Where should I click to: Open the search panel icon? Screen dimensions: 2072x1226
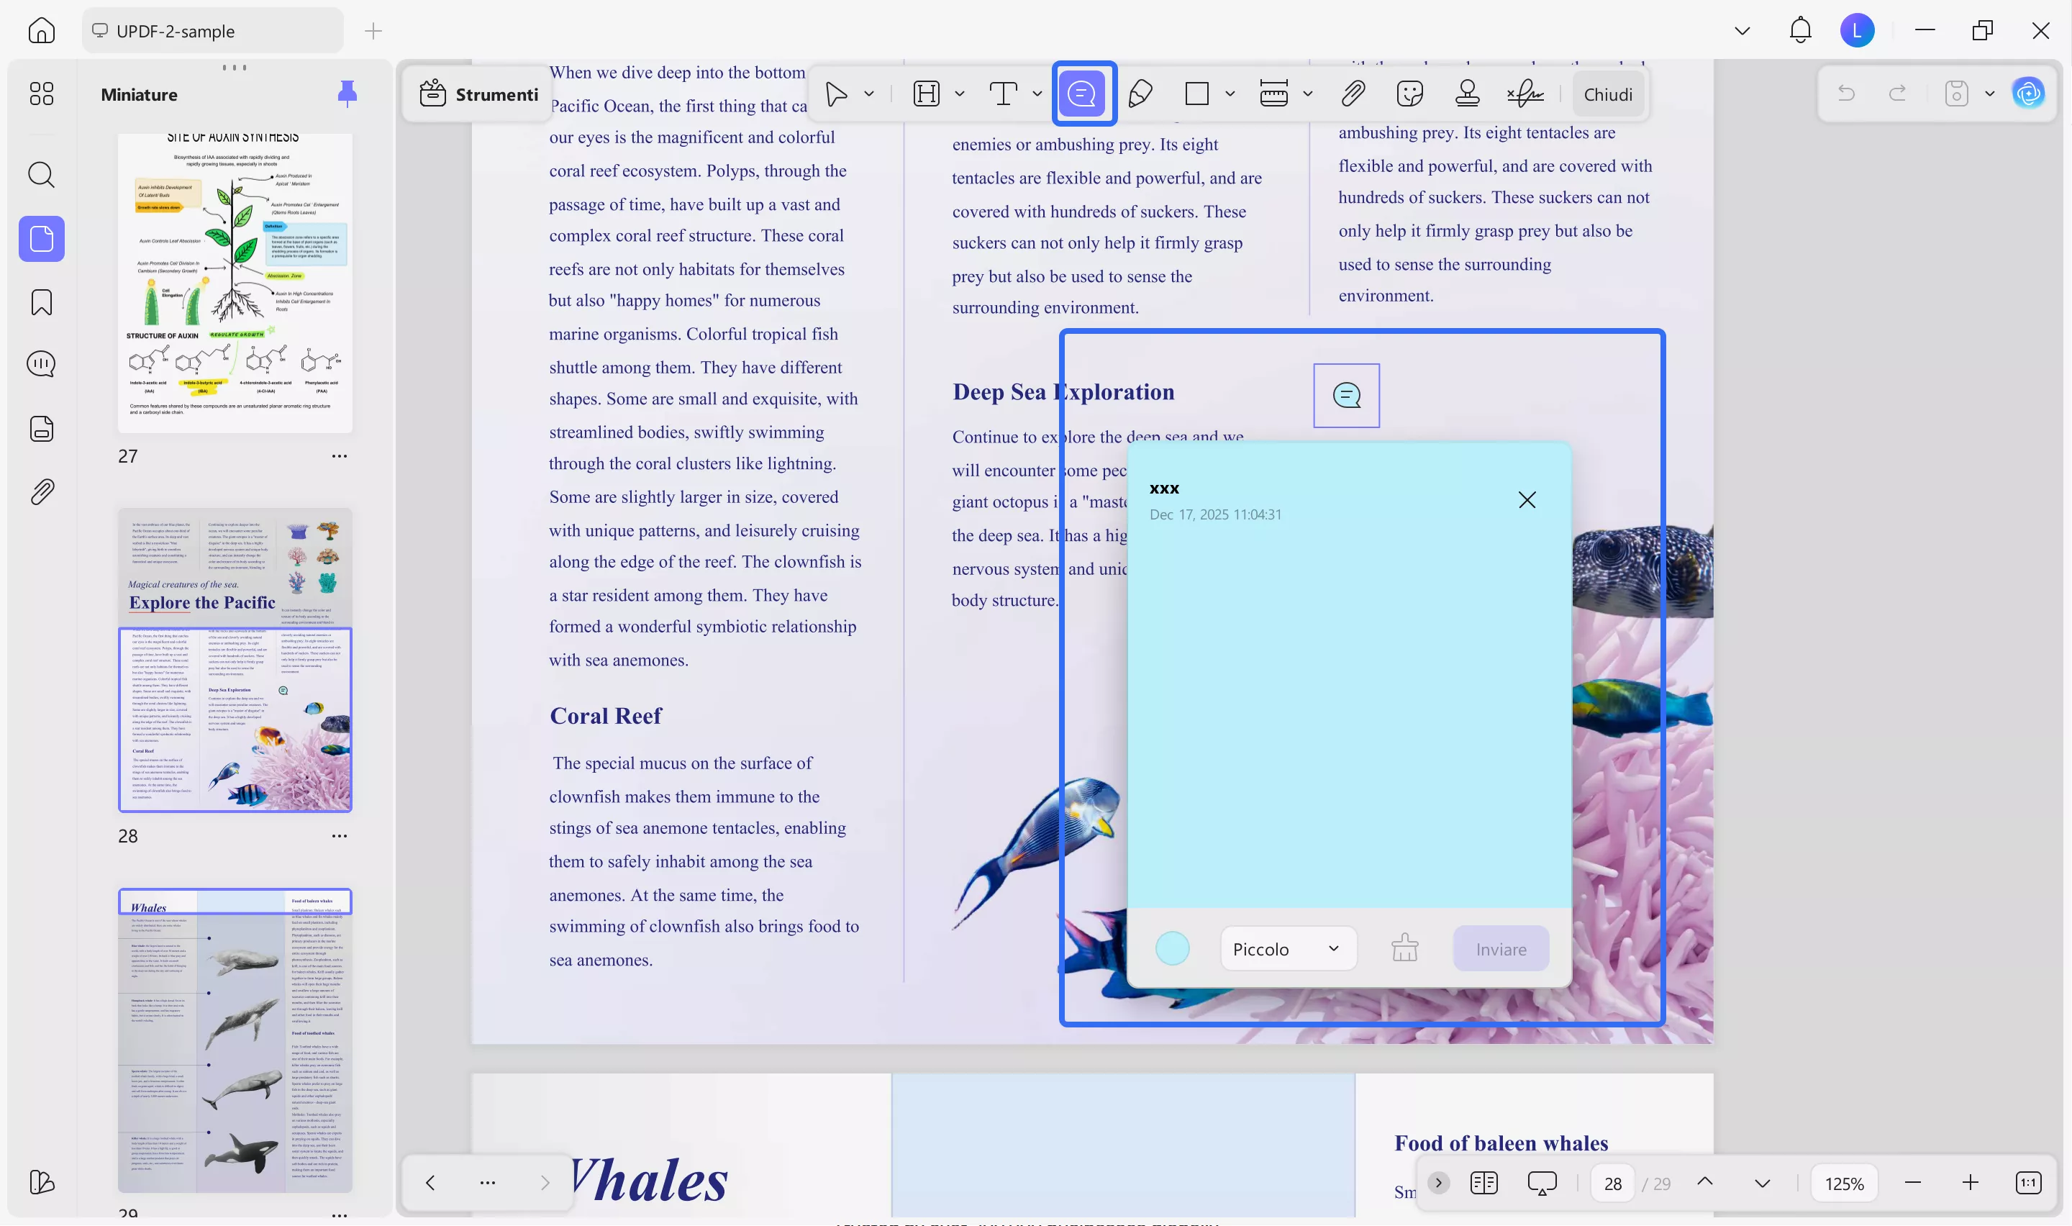pos(41,174)
